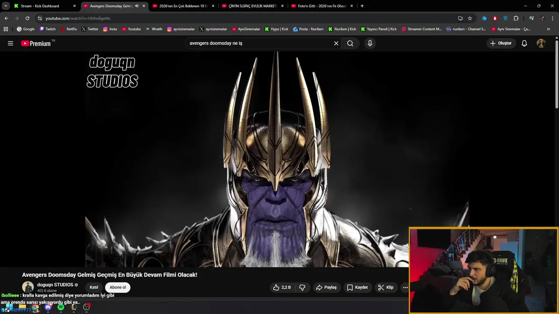Open the Streamer Content M... bookmark
This screenshot has height=314, width=559.
pyautogui.click(x=421, y=29)
